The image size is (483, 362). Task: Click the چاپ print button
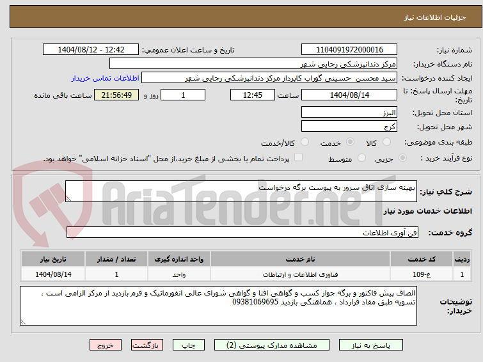pyautogui.click(x=189, y=345)
